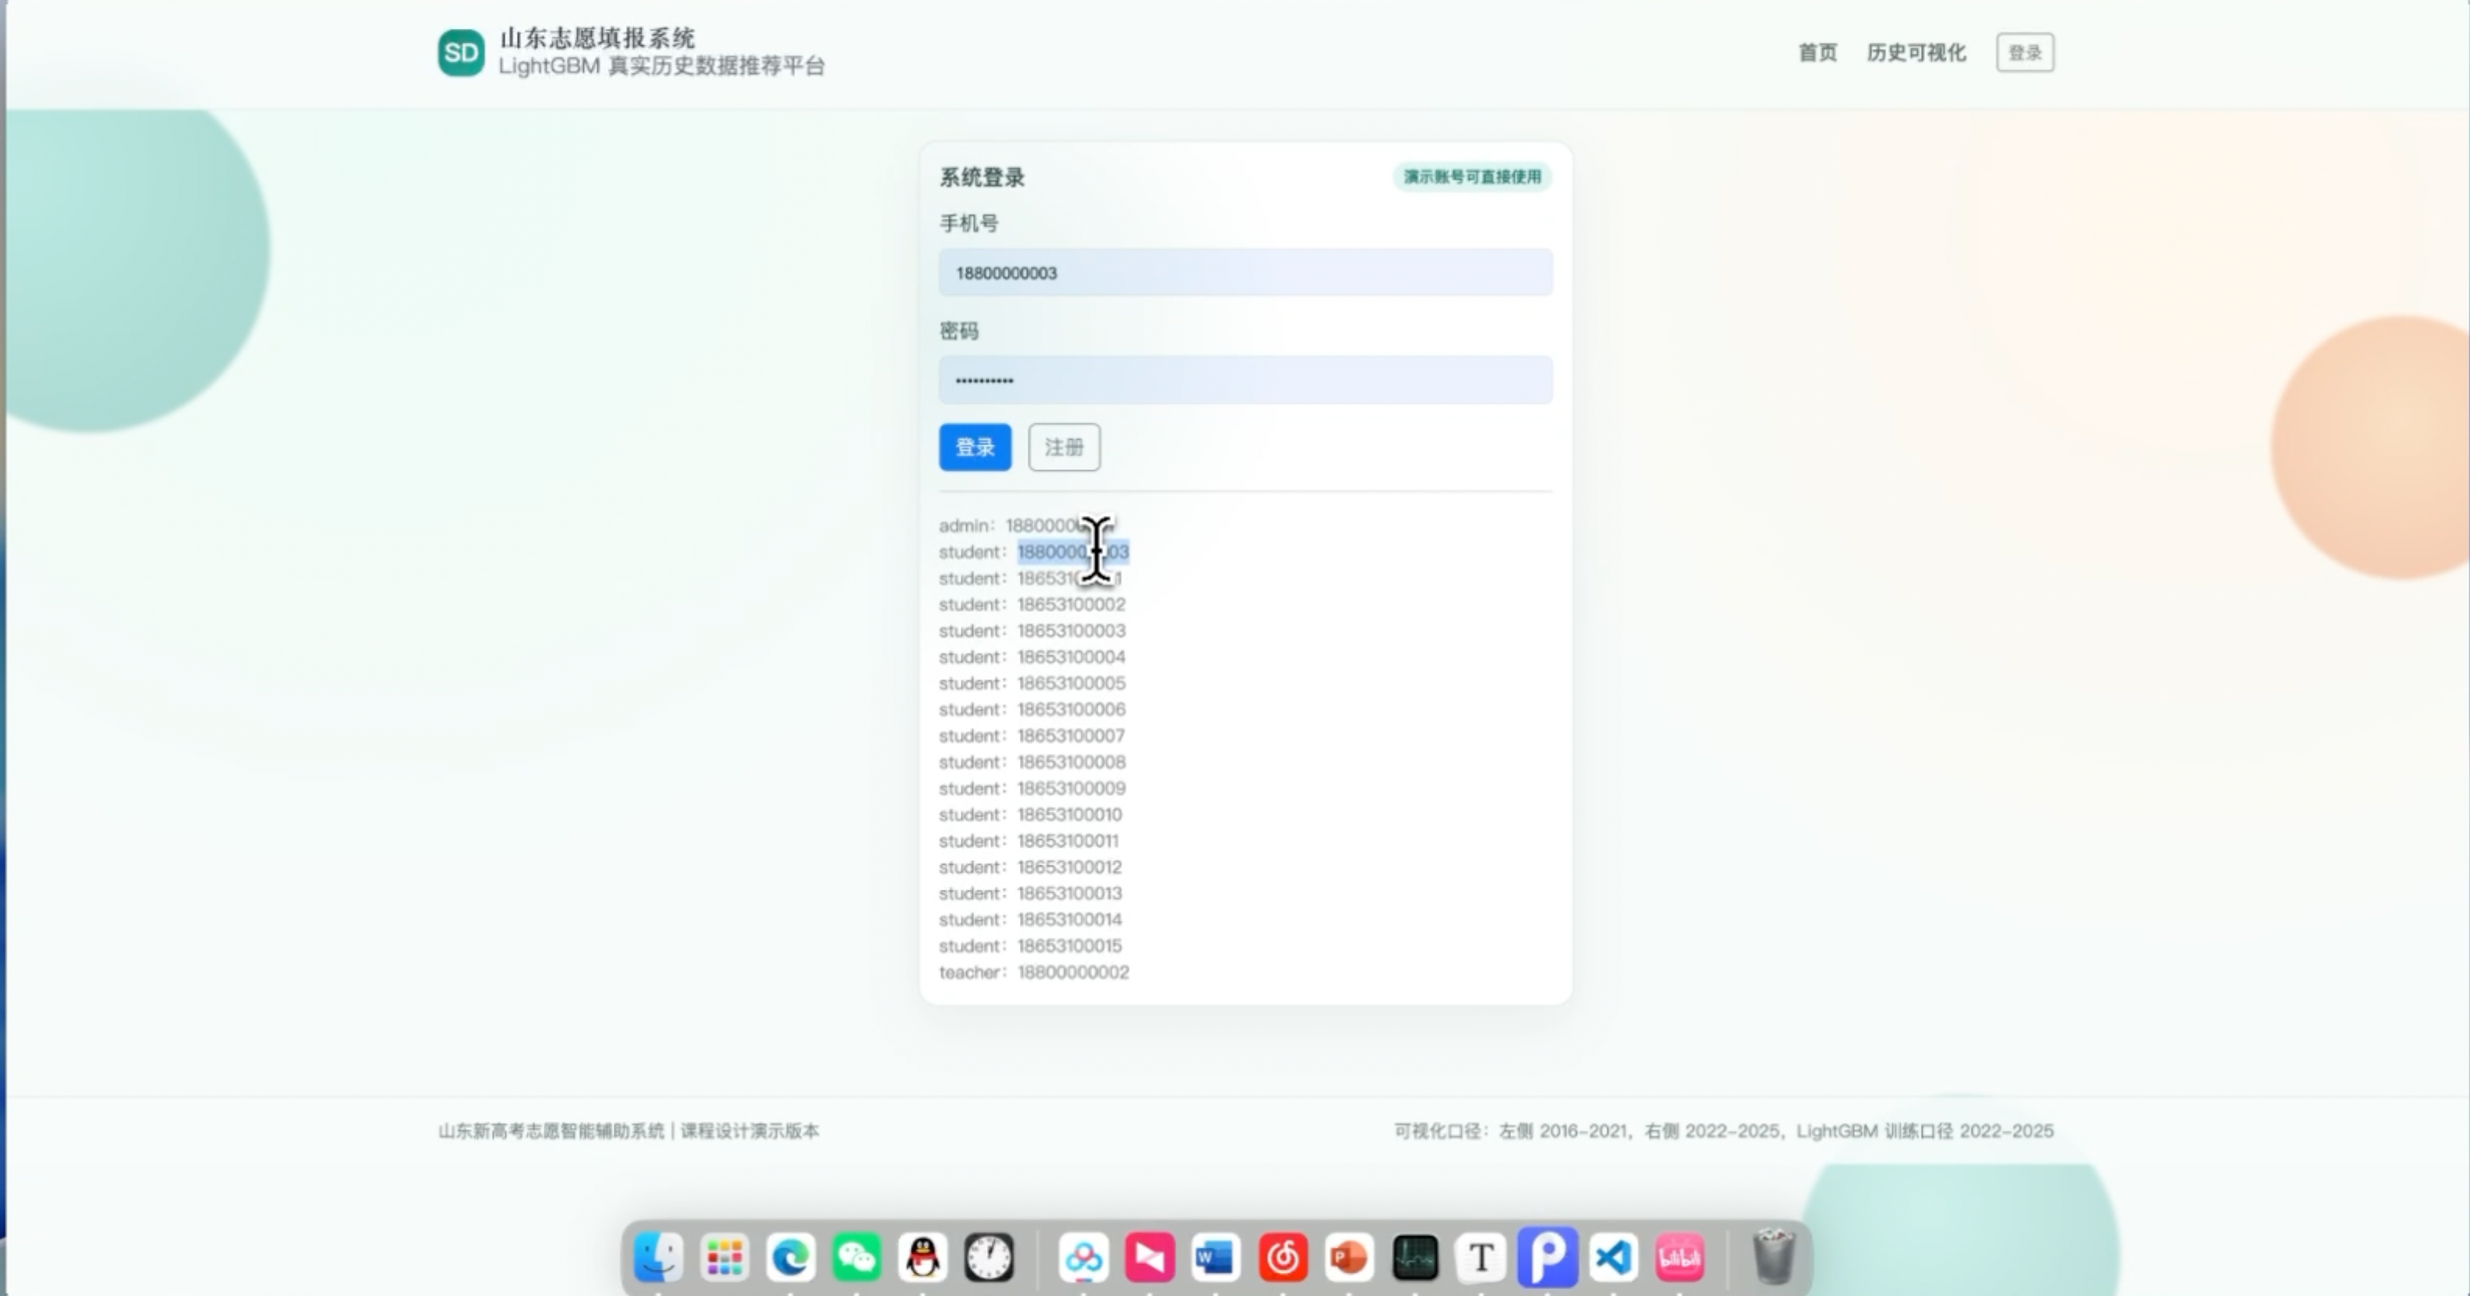This screenshot has height=1296, width=2470.
Task: Open the bilibili app in dock
Action: click(1680, 1257)
